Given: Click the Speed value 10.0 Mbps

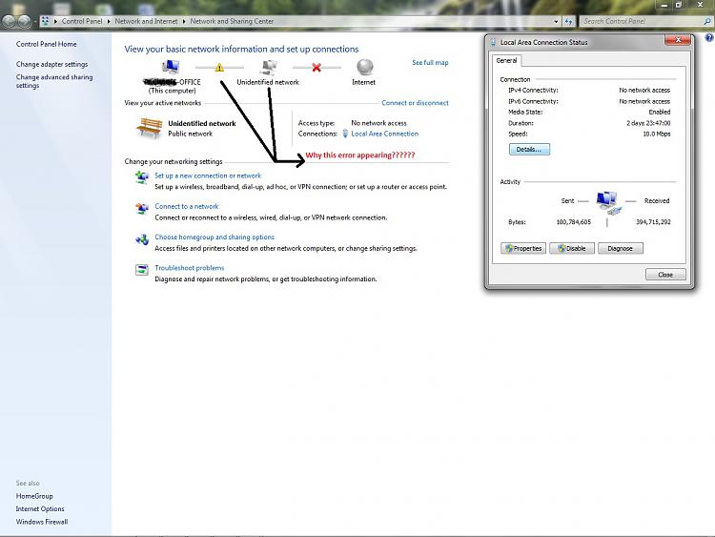Looking at the screenshot, I should point(657,134).
